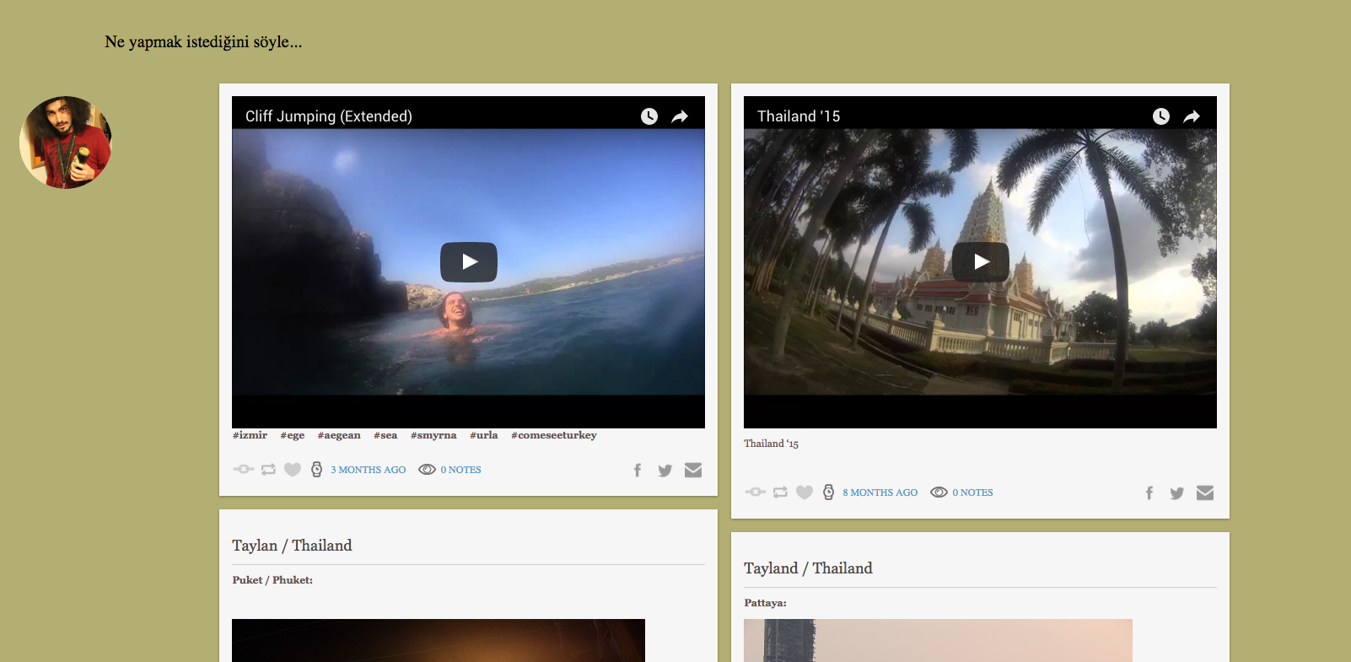
Task: Click the watch icon beside 8 MONTHS AGO
Action: (x=829, y=492)
